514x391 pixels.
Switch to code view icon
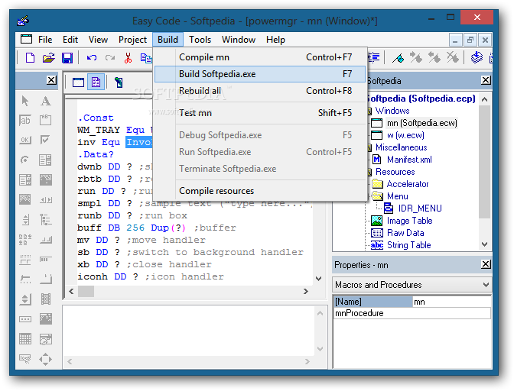pyautogui.click(x=96, y=82)
